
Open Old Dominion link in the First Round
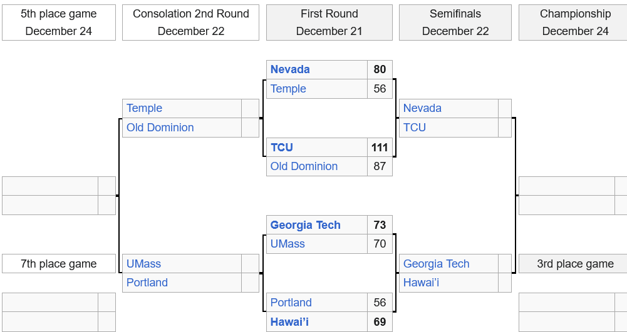tap(304, 166)
